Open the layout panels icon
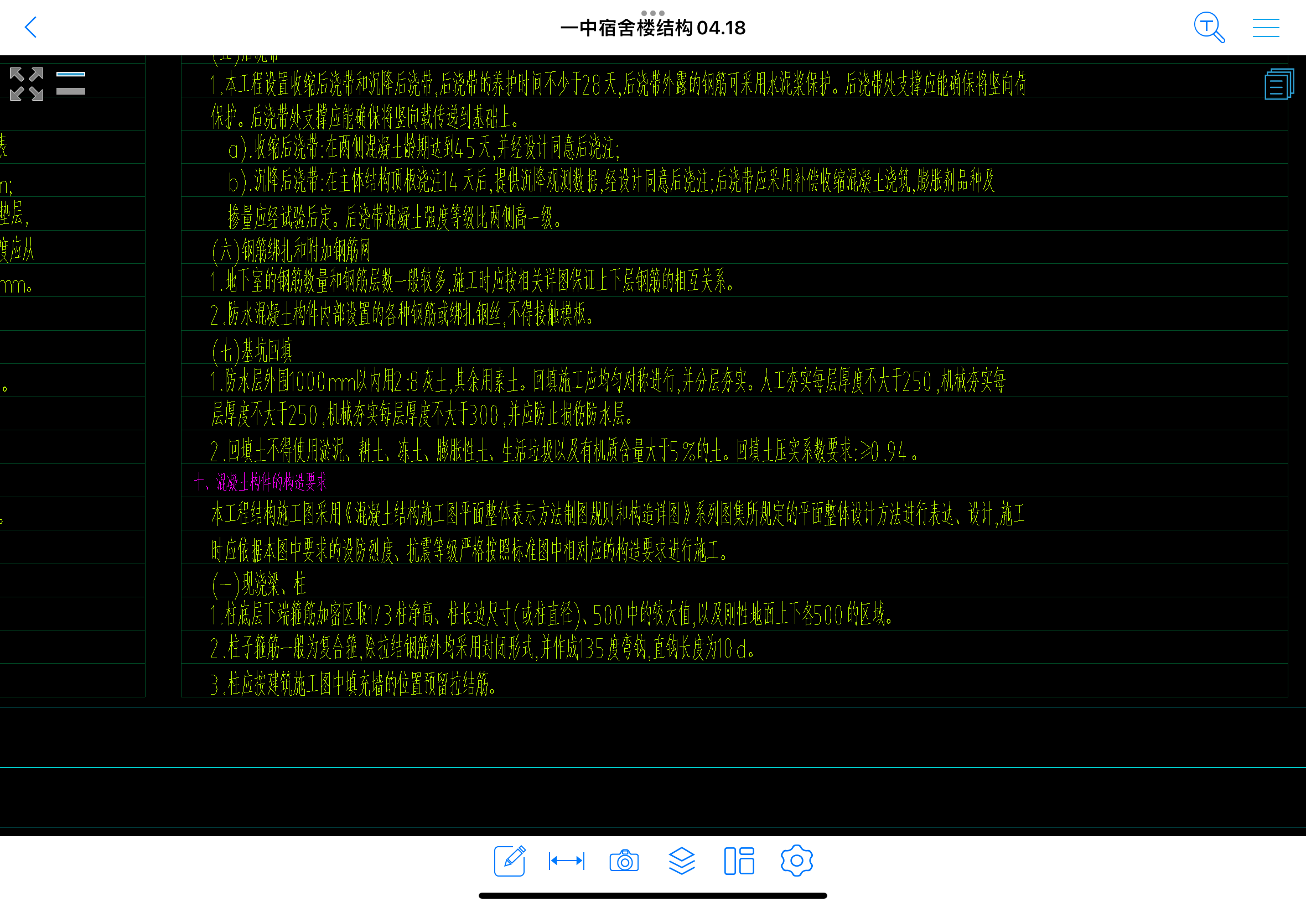Viewport: 1306px width, 907px height. click(x=739, y=861)
